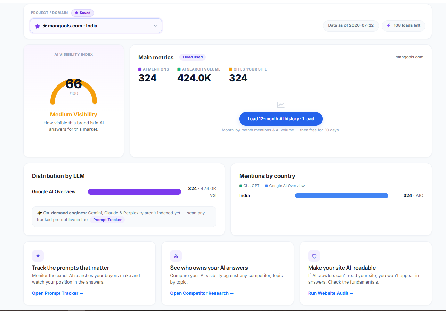Viewport: 446px width, 311px height.
Task: Click the India row label
Action: (244, 195)
